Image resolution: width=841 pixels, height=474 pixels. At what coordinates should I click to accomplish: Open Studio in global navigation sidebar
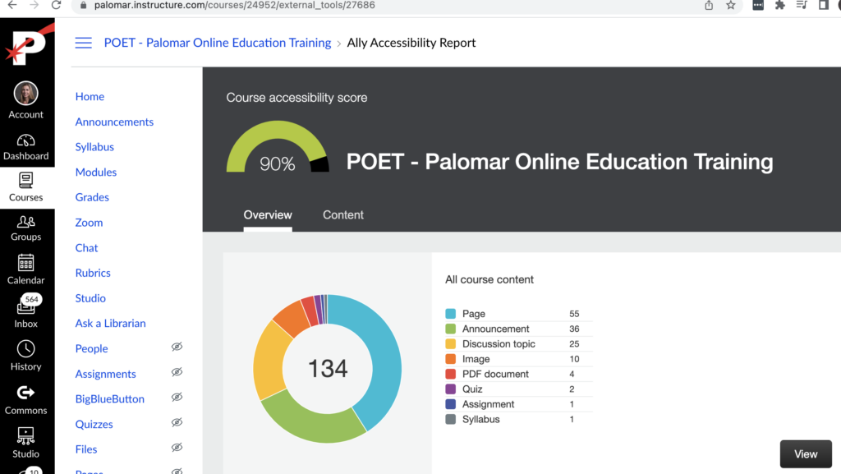pyautogui.click(x=25, y=443)
